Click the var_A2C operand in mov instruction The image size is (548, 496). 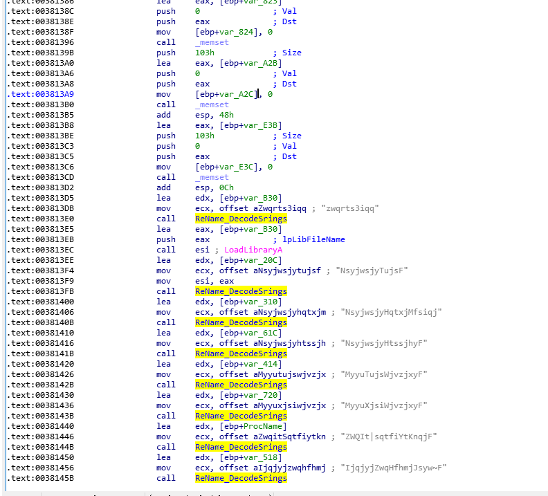click(239, 94)
